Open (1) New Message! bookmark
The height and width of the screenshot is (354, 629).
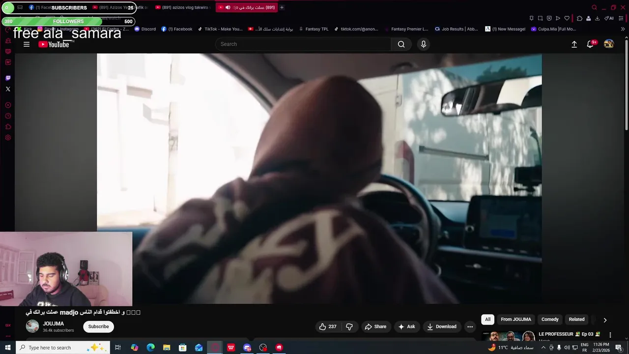(x=505, y=29)
